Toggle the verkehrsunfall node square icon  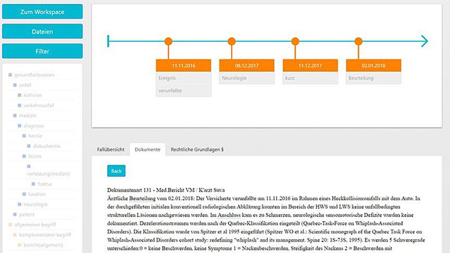pos(19,106)
